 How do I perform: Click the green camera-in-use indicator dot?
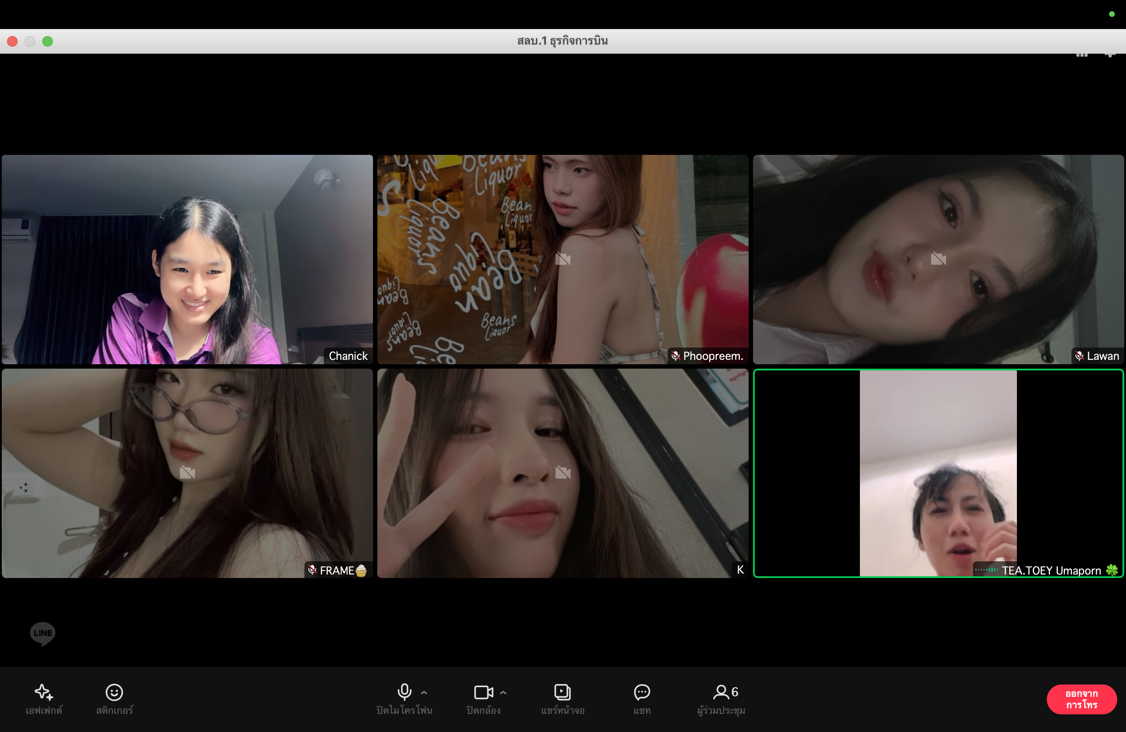coord(1112,14)
